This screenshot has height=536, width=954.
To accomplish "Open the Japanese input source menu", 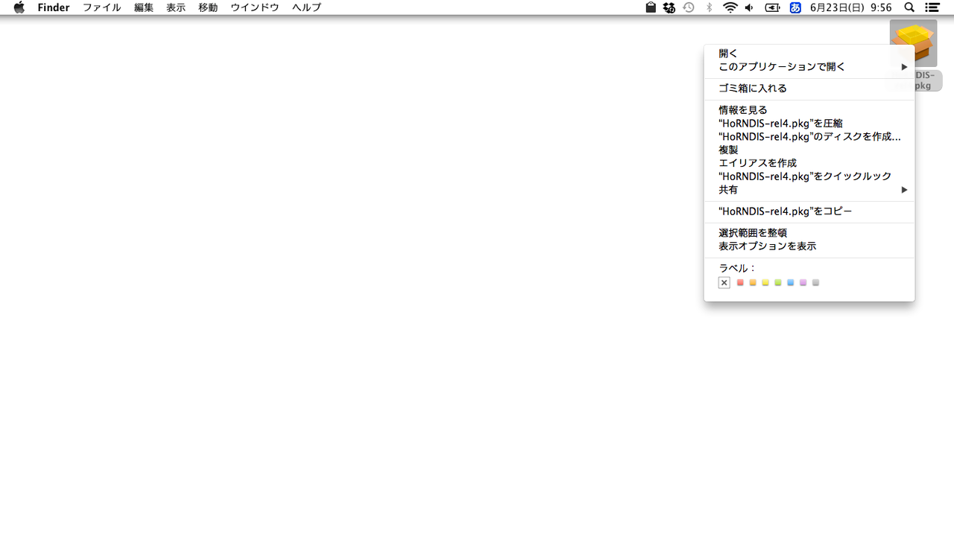I will (795, 7).
